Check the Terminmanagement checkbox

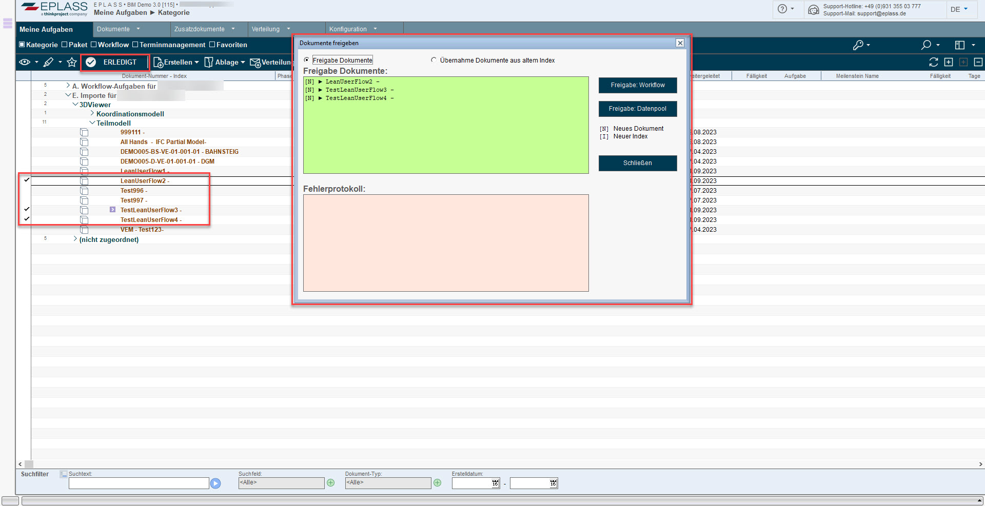pos(135,45)
